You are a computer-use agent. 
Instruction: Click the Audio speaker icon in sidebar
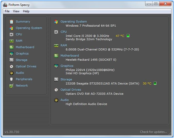11,73
